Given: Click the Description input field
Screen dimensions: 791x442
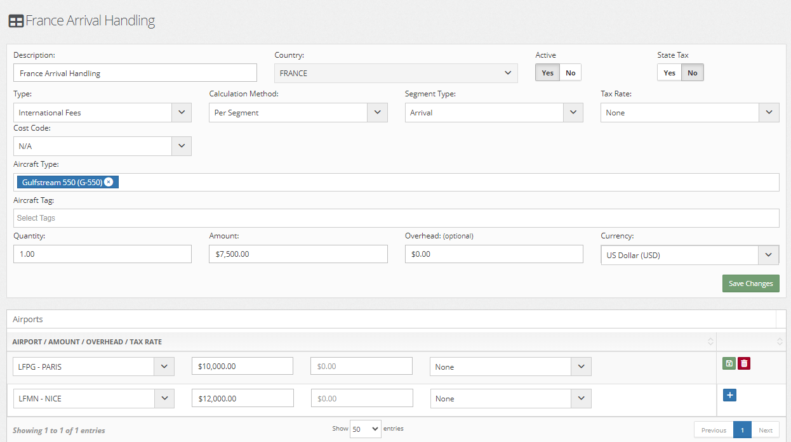Looking at the screenshot, I should tap(135, 73).
